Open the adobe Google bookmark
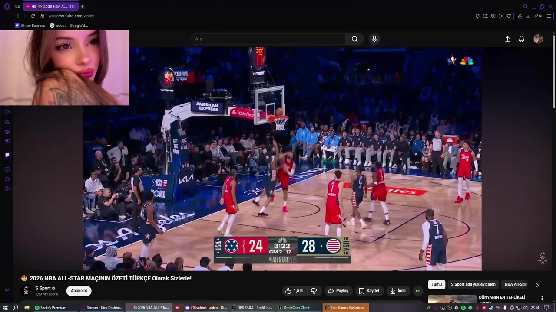 [x=69, y=26]
